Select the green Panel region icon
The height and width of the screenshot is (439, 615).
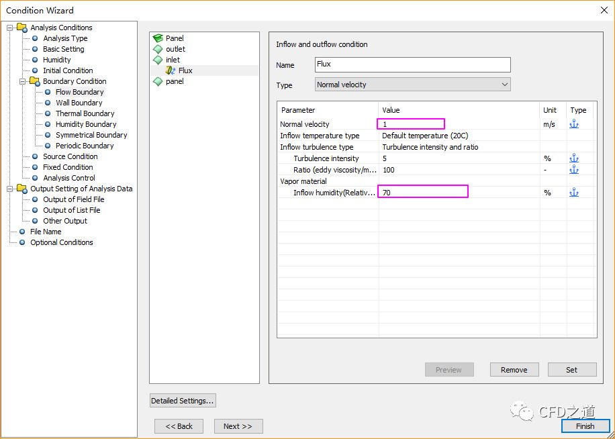[x=158, y=38]
